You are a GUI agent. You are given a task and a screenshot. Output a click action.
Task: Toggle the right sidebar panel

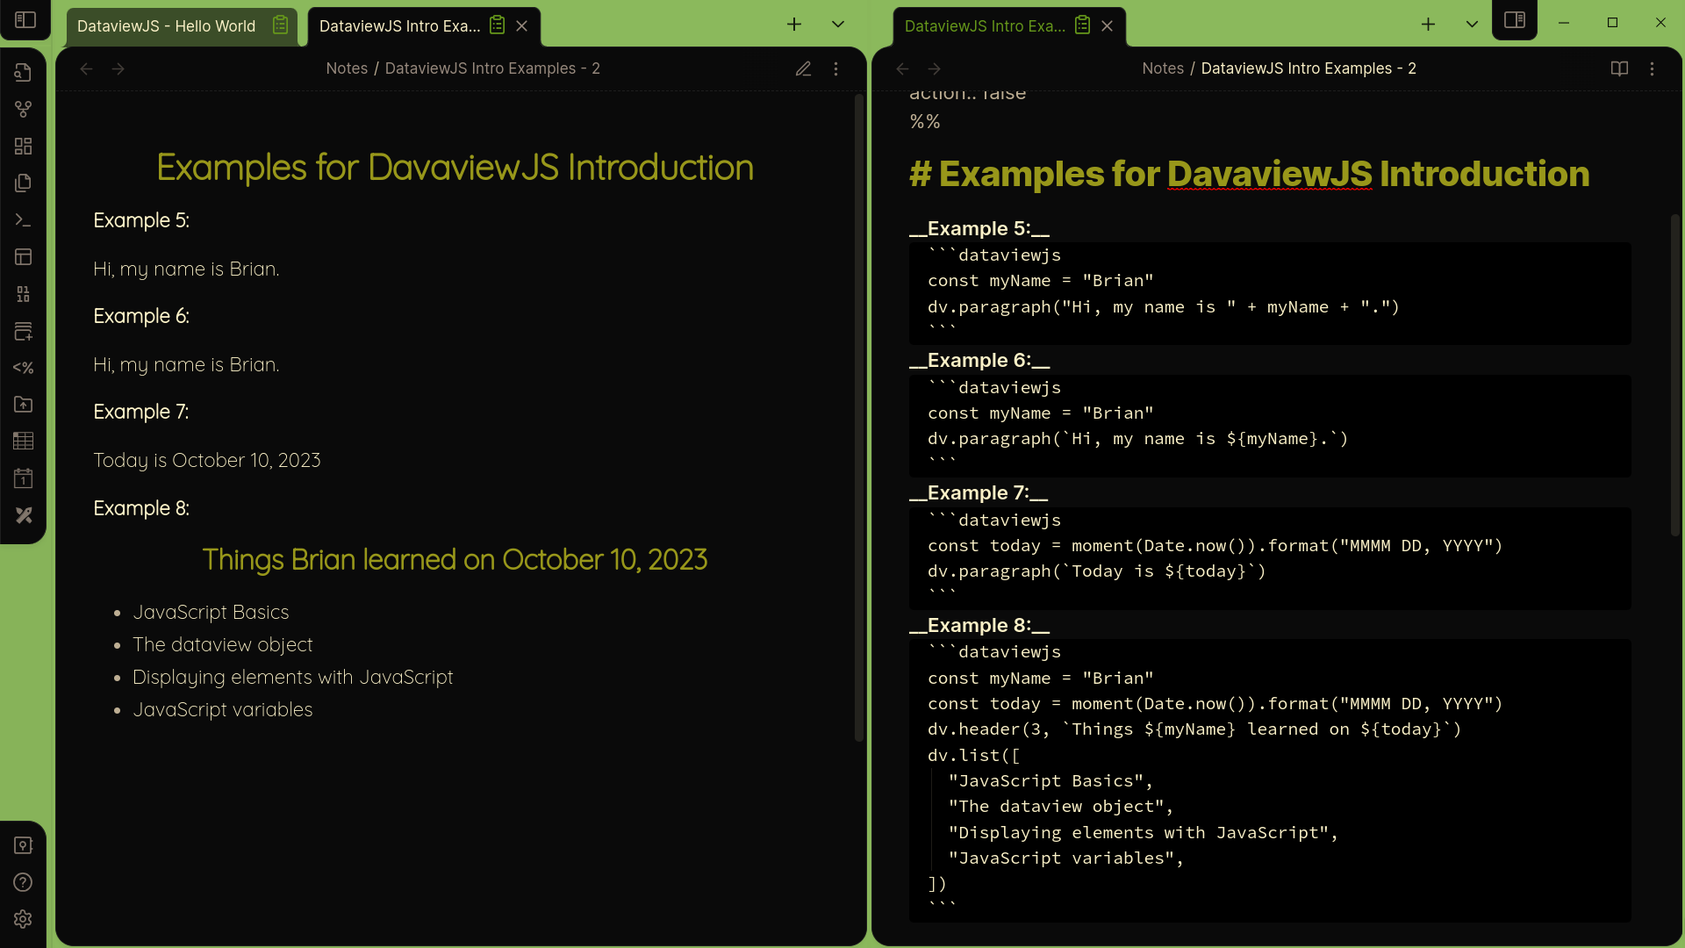click(x=1515, y=19)
